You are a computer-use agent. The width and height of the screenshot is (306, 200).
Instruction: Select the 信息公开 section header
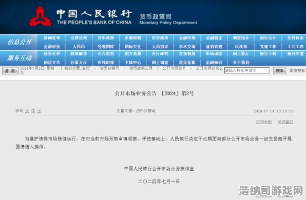[x=20, y=42]
